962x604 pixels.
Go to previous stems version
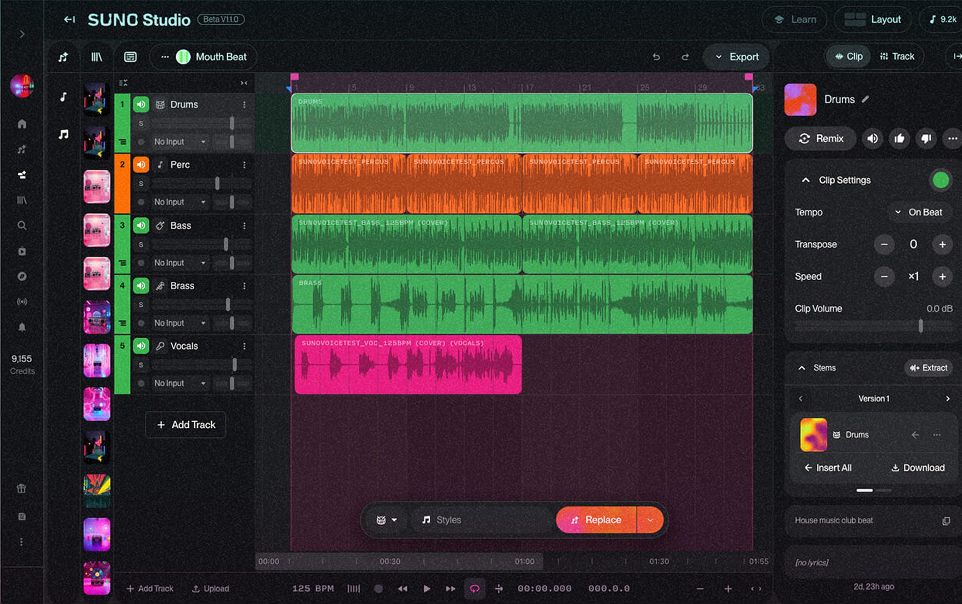click(x=801, y=399)
